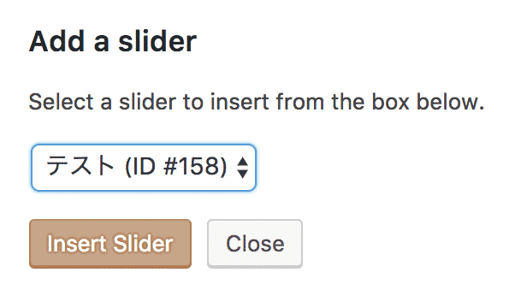Image resolution: width=515 pixels, height=308 pixels.
Task: Choose a slider from the blue-outlined select
Action: (144, 168)
